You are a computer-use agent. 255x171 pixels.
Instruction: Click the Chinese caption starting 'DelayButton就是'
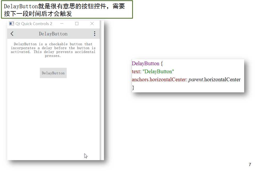67,10
